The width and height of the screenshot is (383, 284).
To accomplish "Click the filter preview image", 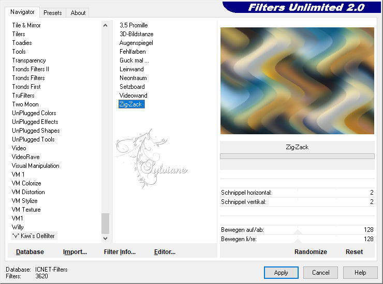I will coord(297,81).
